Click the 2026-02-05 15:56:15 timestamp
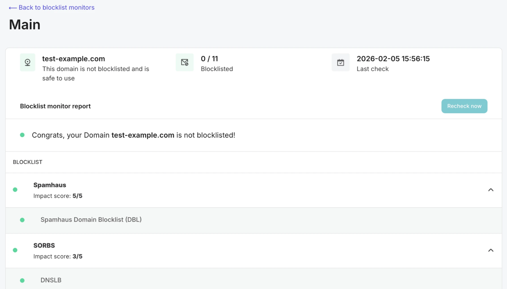Screen dimensions: 507x289 [393, 59]
